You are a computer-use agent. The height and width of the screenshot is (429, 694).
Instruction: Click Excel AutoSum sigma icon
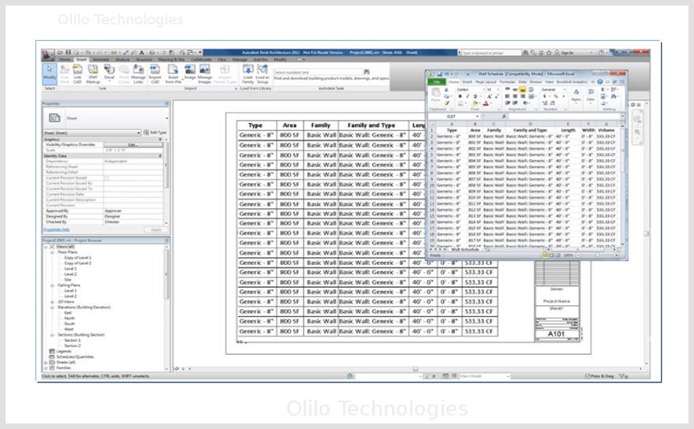point(603,89)
